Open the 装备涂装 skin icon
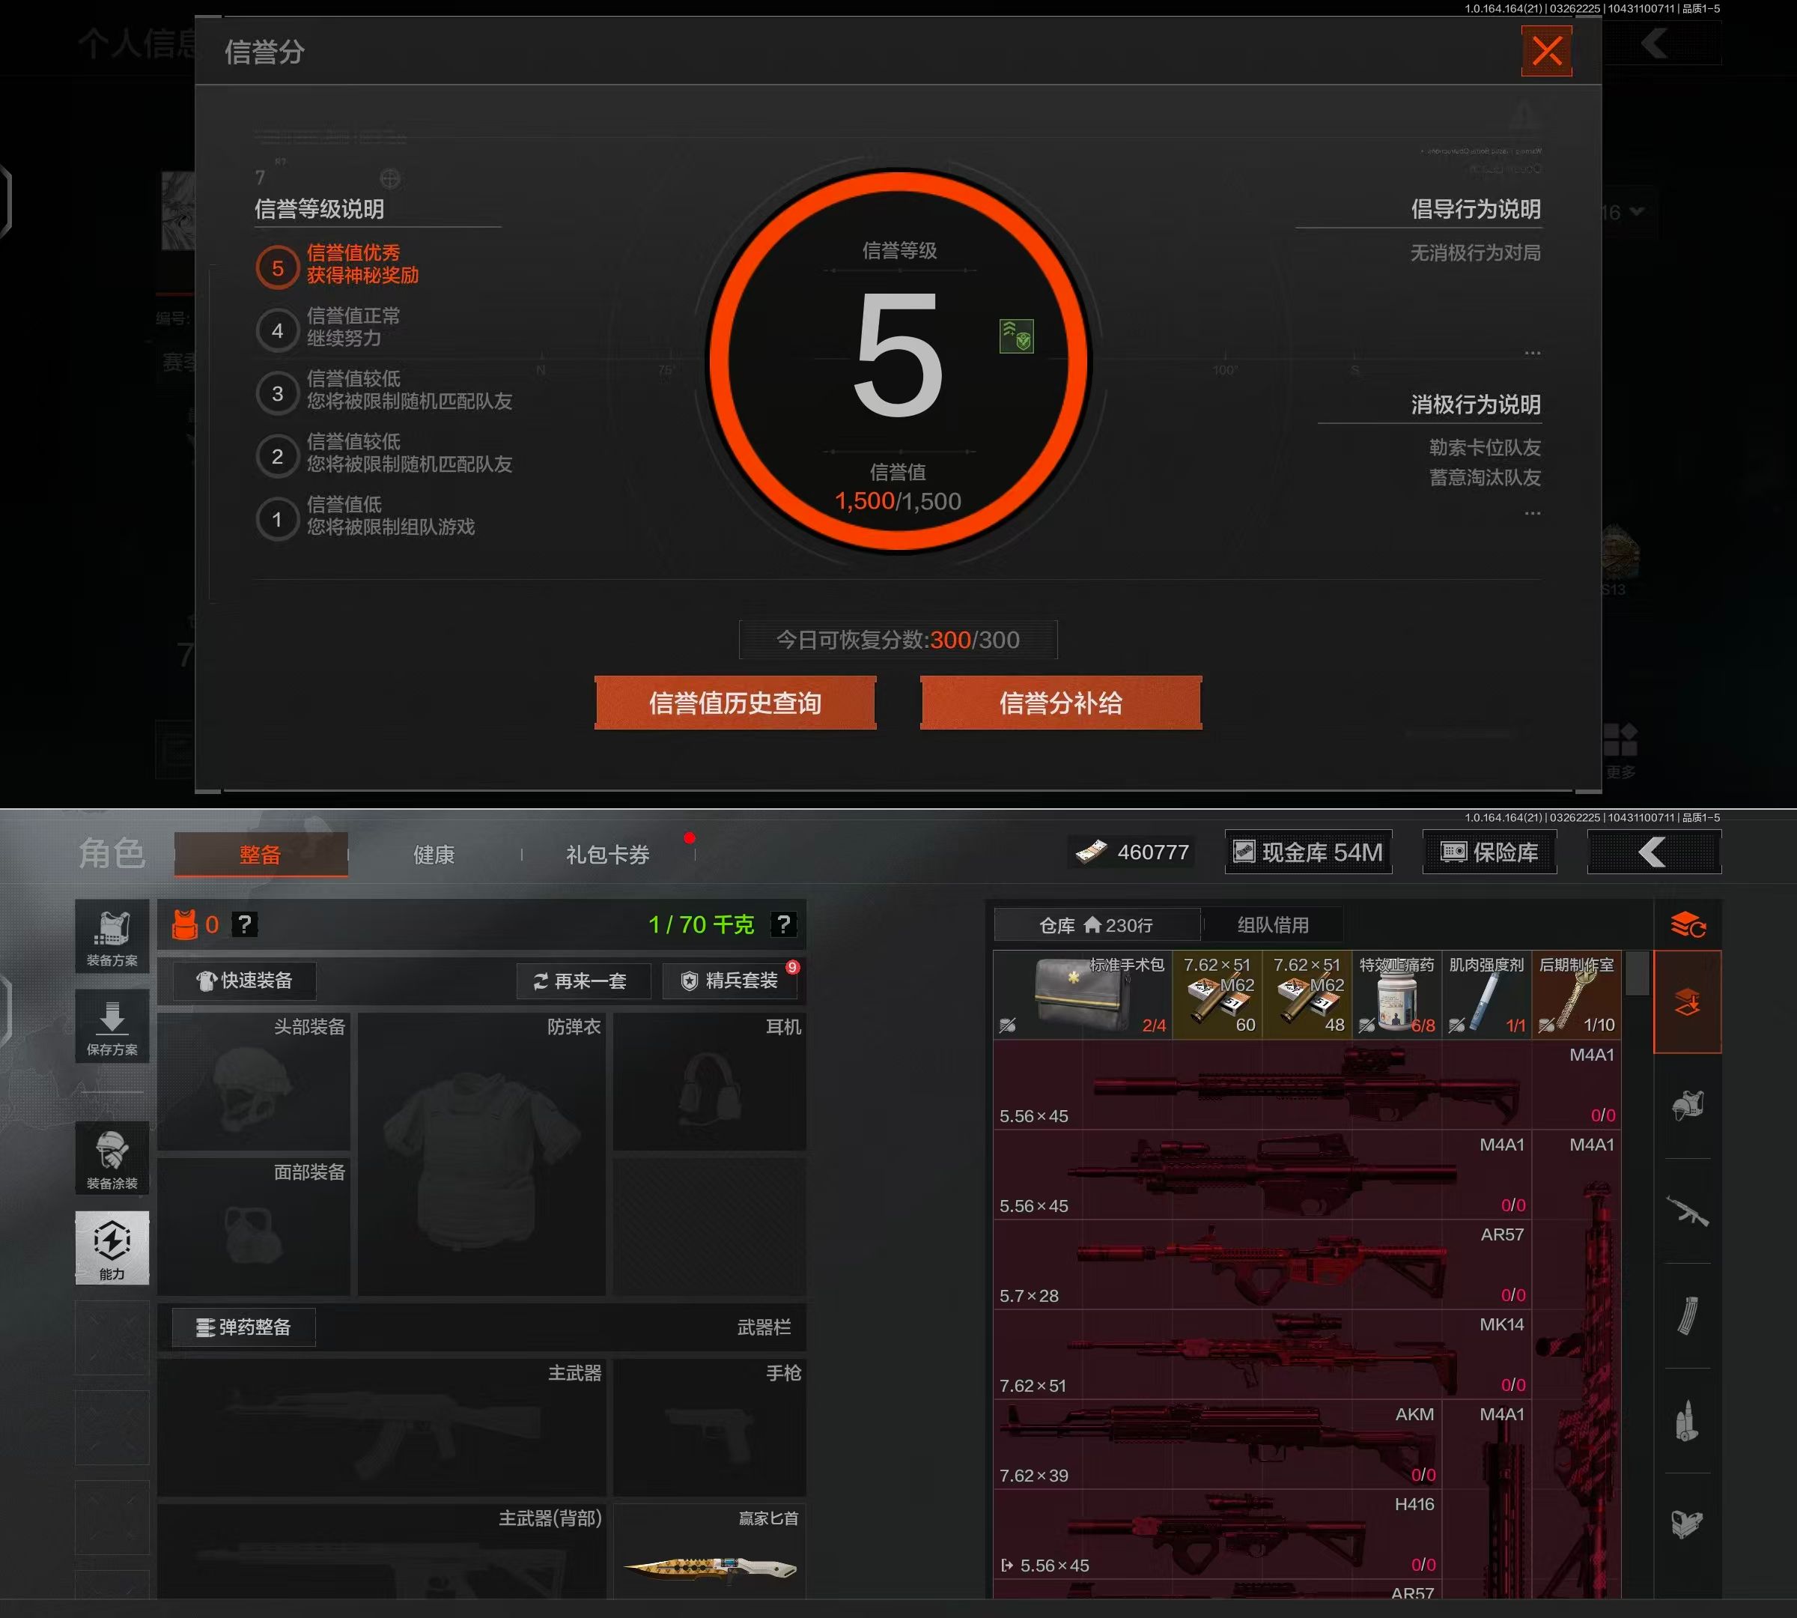 [x=111, y=1158]
